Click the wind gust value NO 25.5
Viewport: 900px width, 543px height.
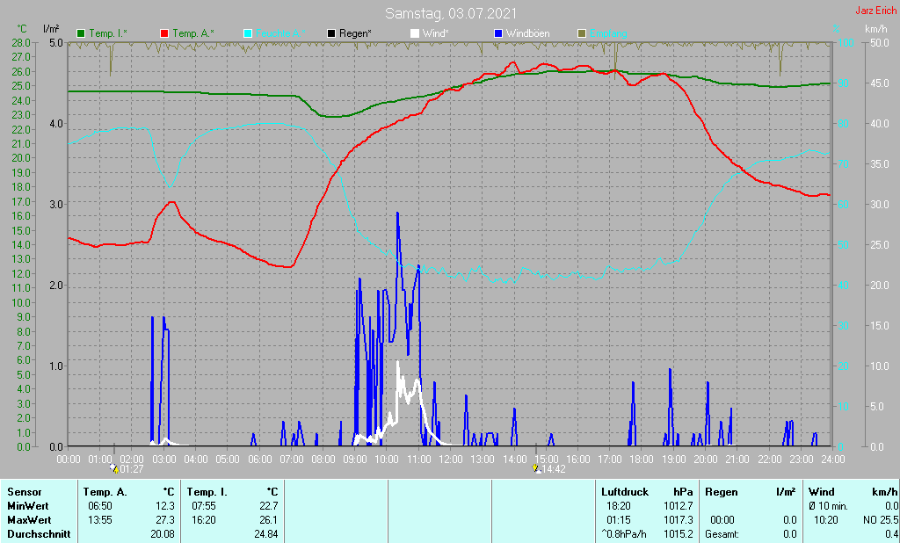881,520
